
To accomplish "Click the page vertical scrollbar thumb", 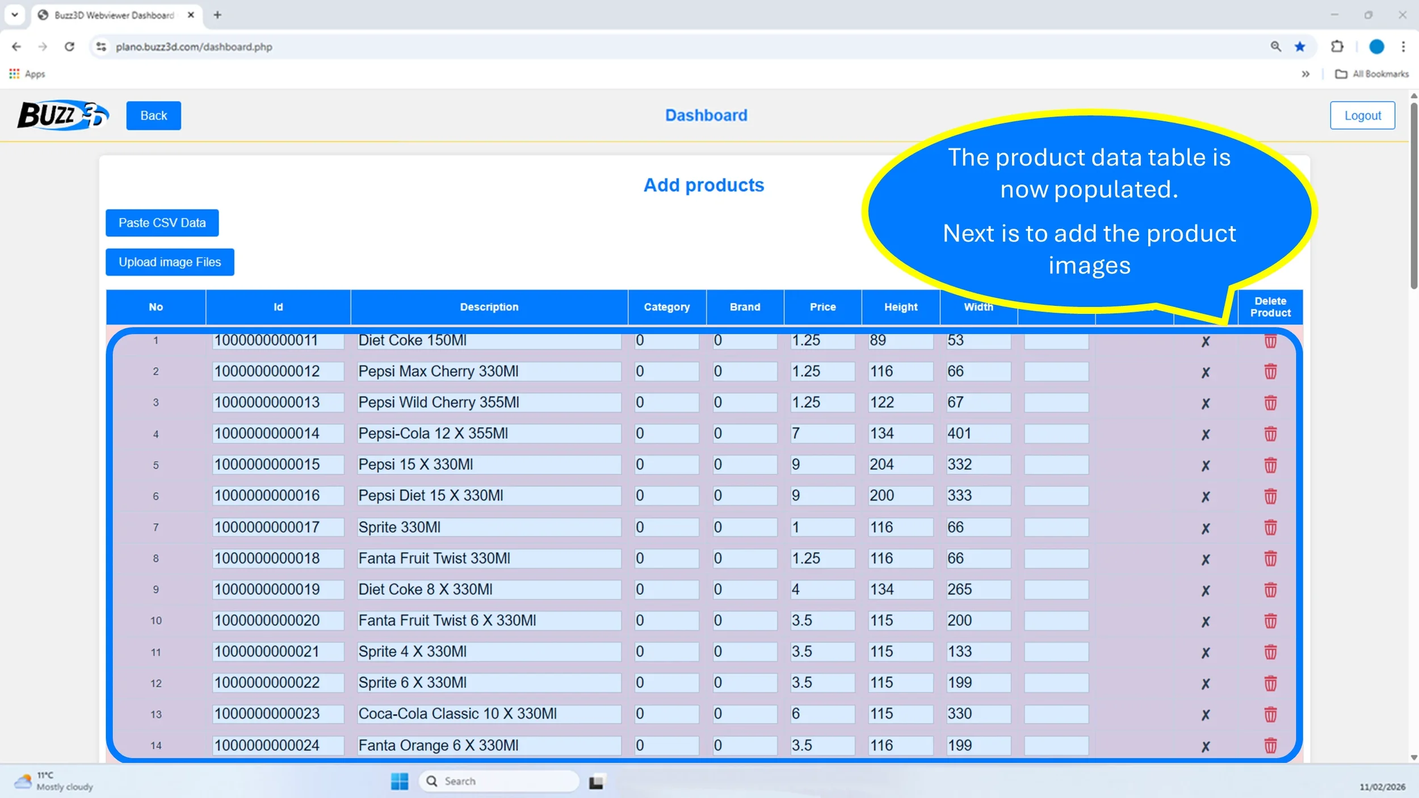I will click(x=1413, y=193).
